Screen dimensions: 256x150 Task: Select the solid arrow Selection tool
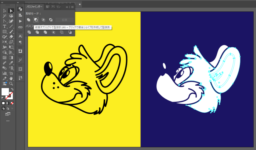coord(11,11)
